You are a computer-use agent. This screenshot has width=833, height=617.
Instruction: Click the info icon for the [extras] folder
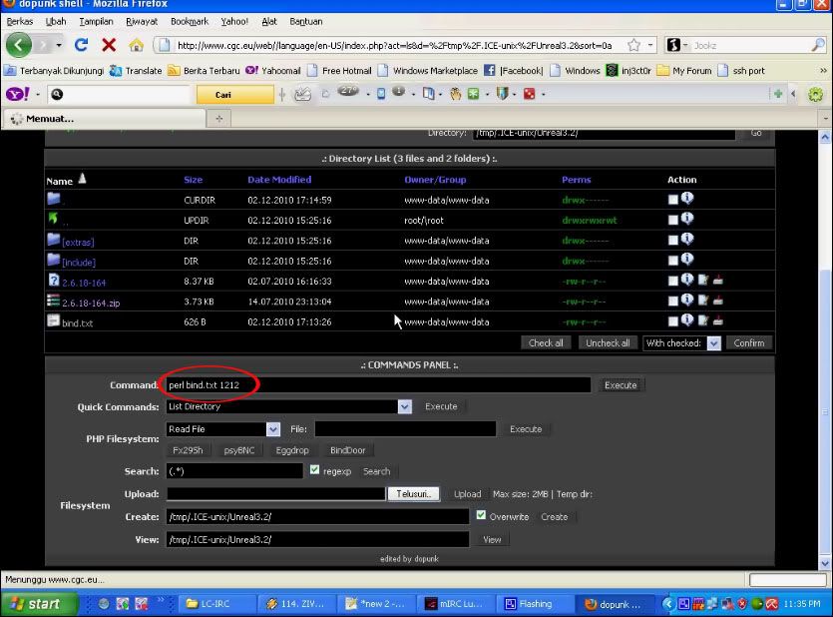click(x=687, y=240)
